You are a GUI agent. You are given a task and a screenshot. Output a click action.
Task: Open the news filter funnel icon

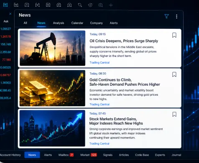point(167,16)
